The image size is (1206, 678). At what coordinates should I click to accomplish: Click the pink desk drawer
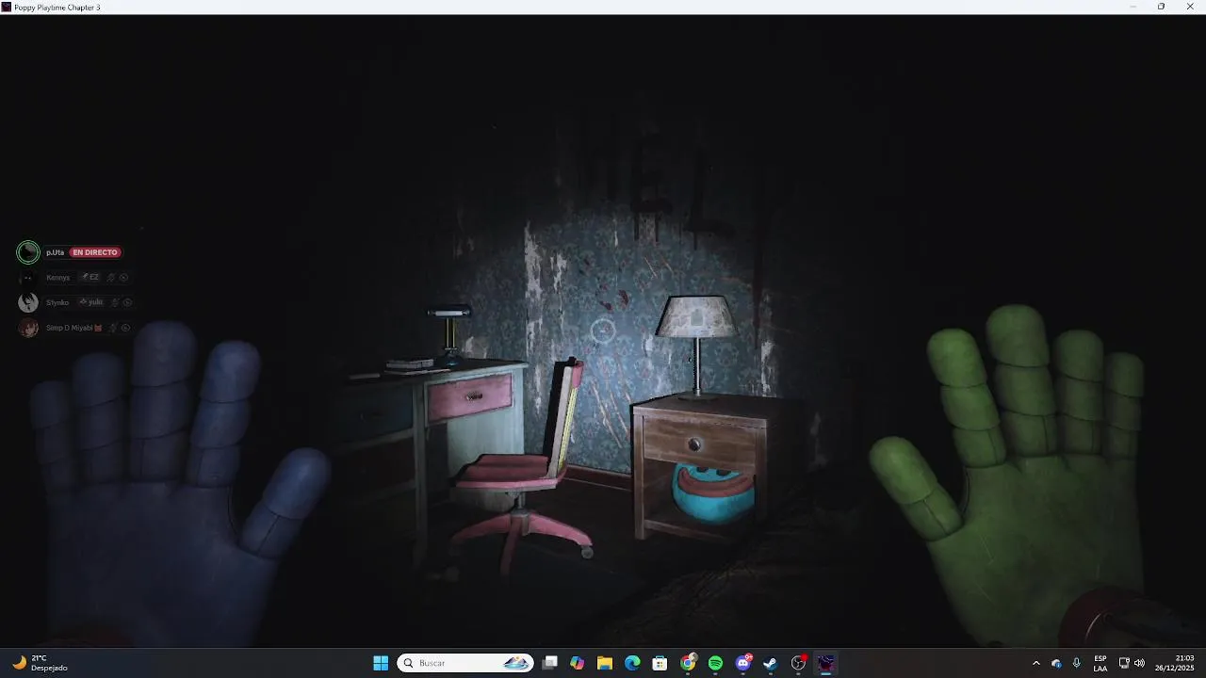click(470, 396)
